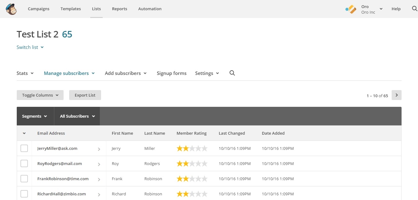The image size is (418, 200).
Task: Sort by Member Rating column header
Action: pyautogui.click(x=191, y=133)
